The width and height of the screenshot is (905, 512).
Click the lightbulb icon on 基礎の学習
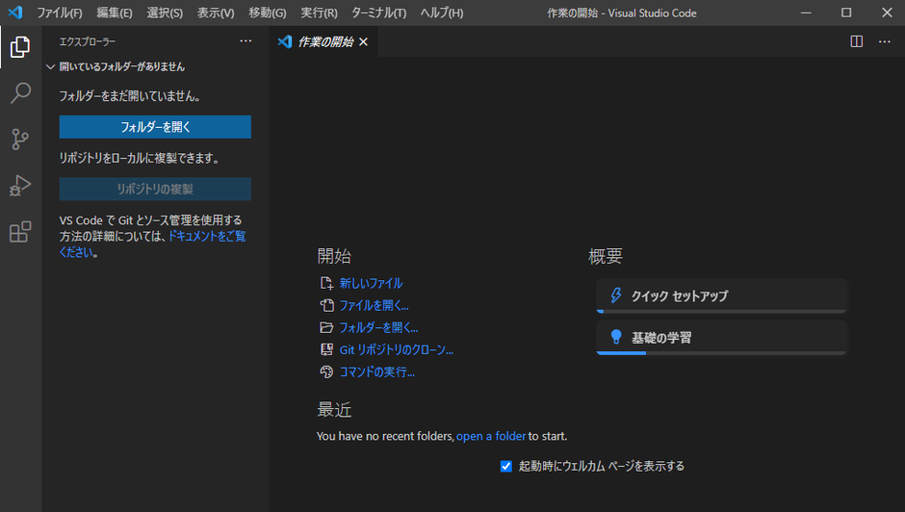(616, 337)
